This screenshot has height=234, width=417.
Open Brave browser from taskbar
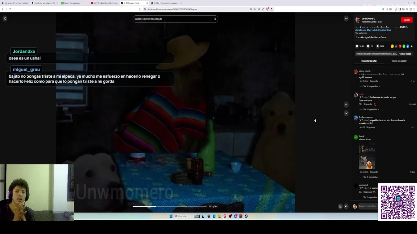click(225, 216)
